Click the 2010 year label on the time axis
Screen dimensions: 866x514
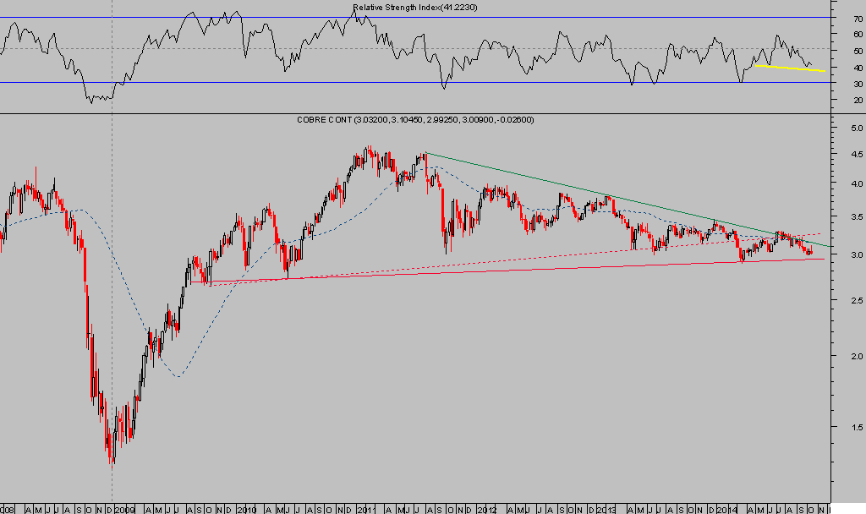tap(246, 510)
